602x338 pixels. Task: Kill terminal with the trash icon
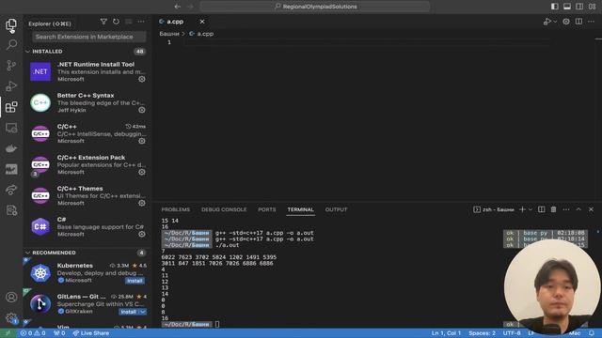(x=553, y=209)
